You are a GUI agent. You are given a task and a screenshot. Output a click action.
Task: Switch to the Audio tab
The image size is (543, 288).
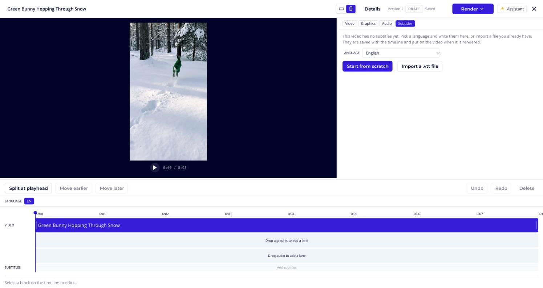[386, 24]
